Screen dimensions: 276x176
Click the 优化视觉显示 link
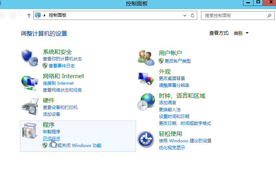coord(172,147)
